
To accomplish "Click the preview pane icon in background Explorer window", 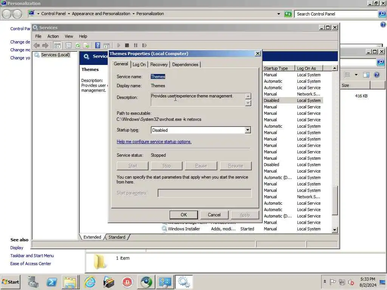I will click(366, 75).
